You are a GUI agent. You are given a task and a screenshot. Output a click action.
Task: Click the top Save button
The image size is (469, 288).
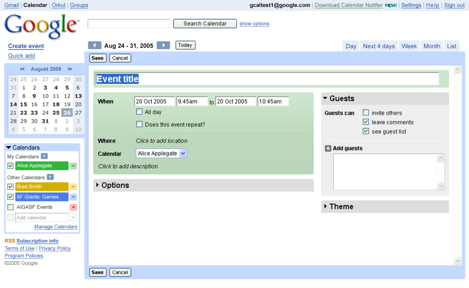click(97, 58)
